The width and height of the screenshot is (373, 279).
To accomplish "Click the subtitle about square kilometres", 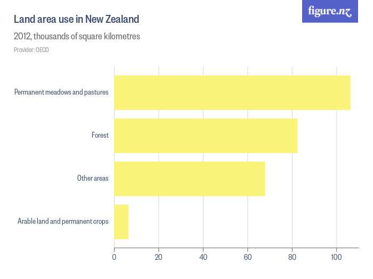I will point(77,37).
